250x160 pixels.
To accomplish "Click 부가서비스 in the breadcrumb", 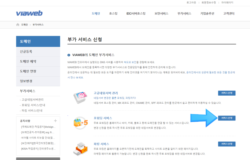I will pos(38,24).
